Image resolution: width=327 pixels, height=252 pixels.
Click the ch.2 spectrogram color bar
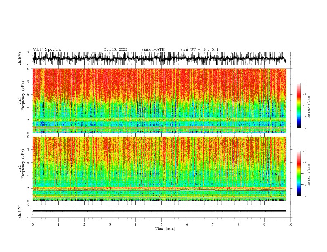(x=299, y=173)
